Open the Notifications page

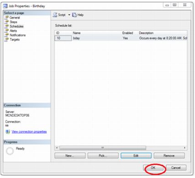[17, 35]
